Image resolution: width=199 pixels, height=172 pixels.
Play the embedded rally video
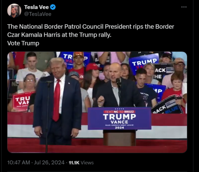coord(97,102)
